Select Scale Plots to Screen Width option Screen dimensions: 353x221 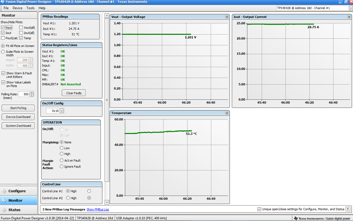[x=3, y=51]
